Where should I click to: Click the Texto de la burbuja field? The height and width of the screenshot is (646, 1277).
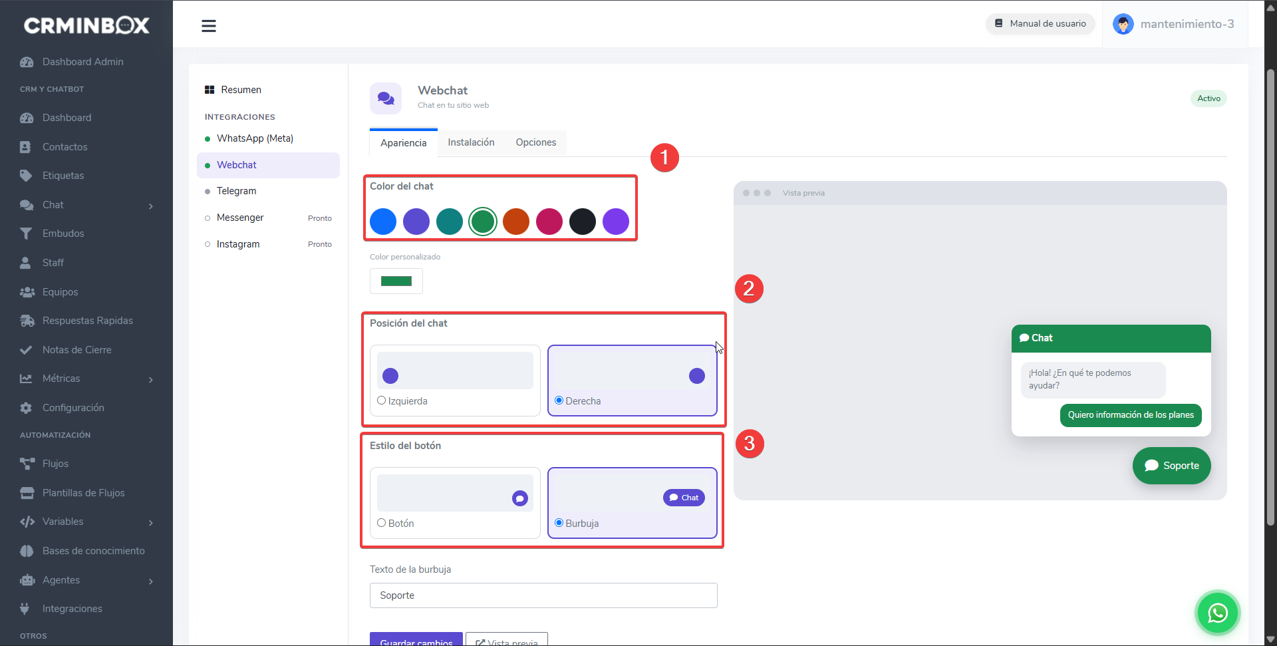click(543, 595)
